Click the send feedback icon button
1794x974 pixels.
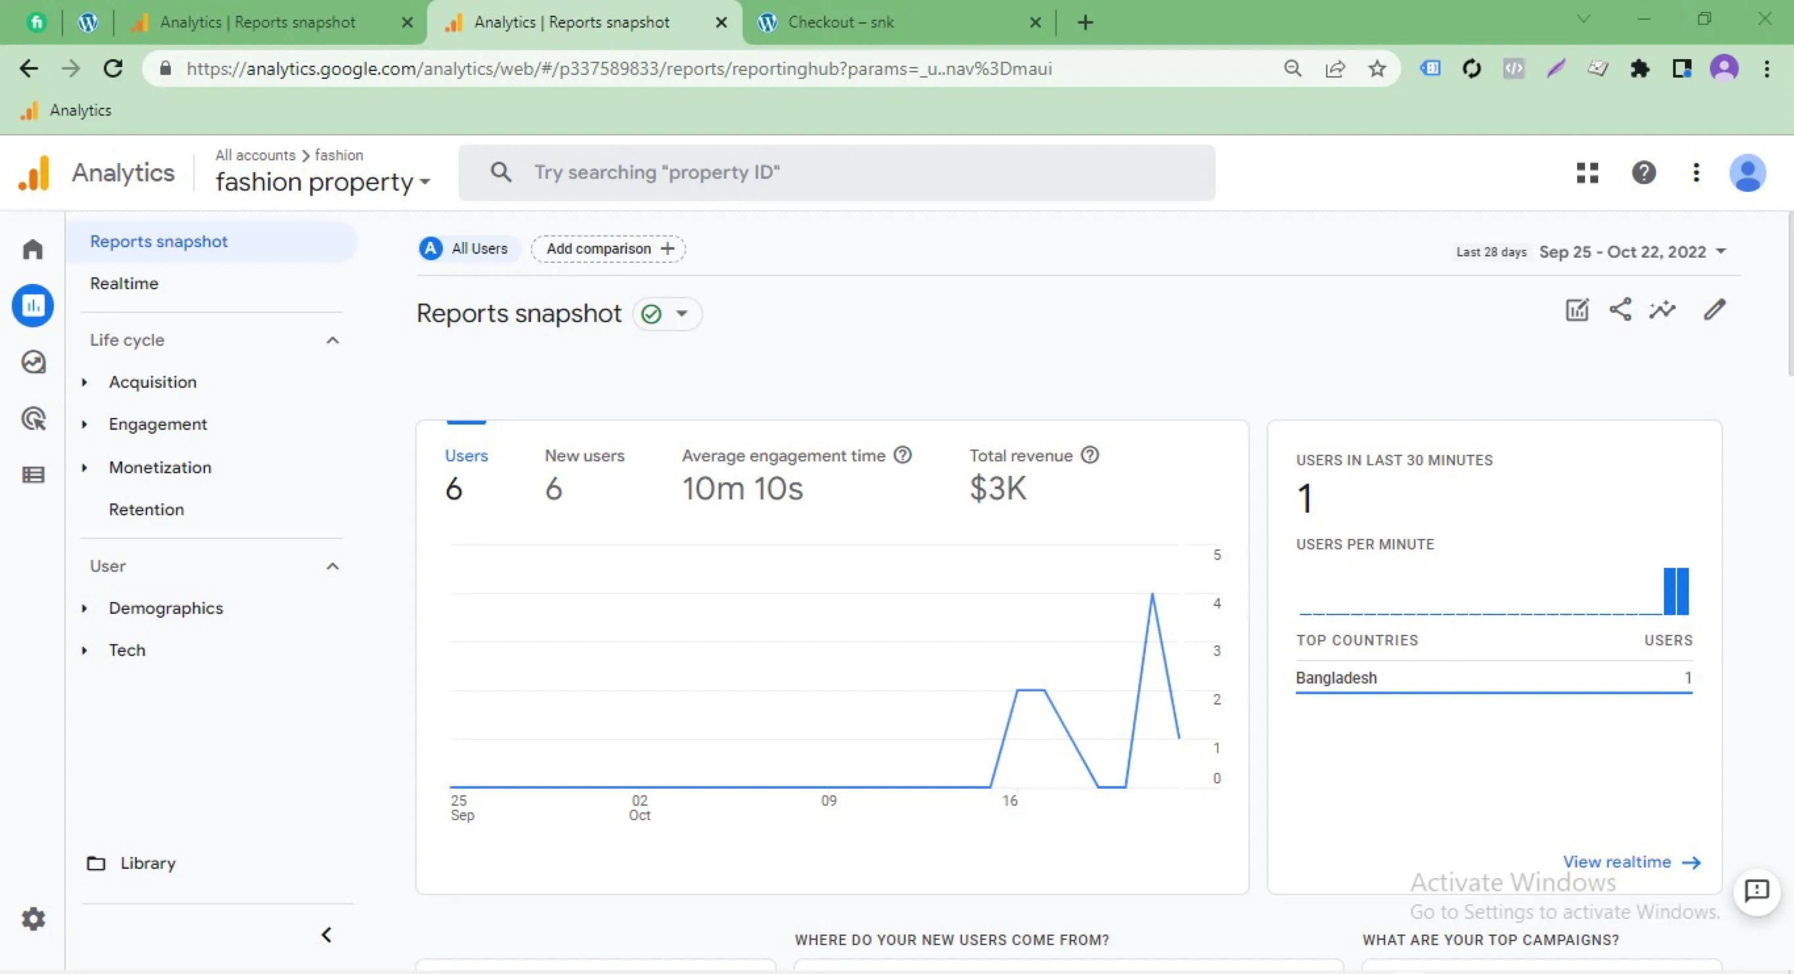pyautogui.click(x=1757, y=891)
